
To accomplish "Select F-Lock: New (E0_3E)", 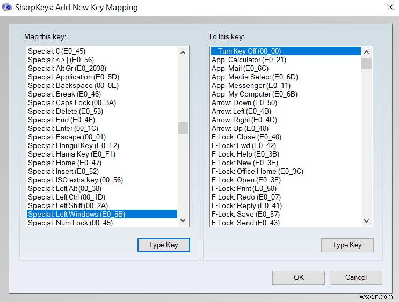I will point(286,163).
